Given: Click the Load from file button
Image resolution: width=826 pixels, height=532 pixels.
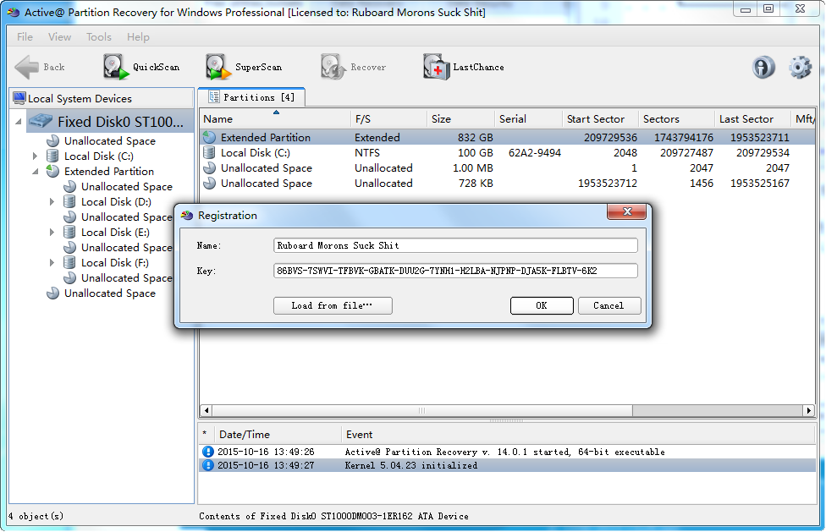Looking at the screenshot, I should [x=333, y=305].
